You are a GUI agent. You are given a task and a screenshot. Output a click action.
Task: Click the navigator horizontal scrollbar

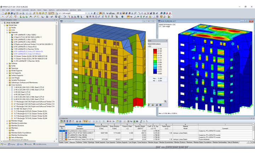click(x=19, y=141)
